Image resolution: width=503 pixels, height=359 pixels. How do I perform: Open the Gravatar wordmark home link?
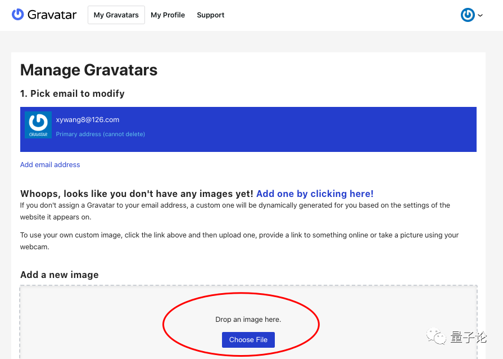click(52, 15)
